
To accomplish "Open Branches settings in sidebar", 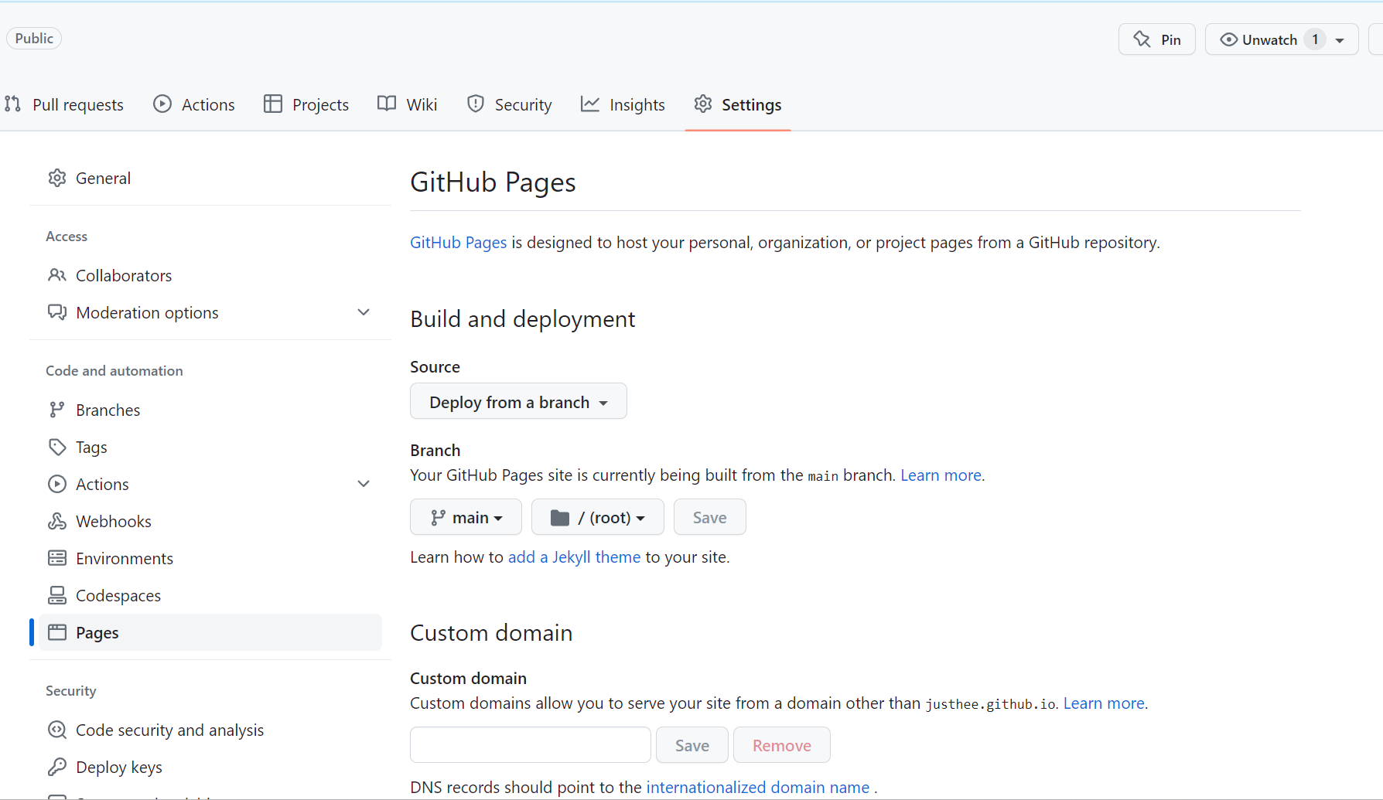I will [x=210, y=410].
